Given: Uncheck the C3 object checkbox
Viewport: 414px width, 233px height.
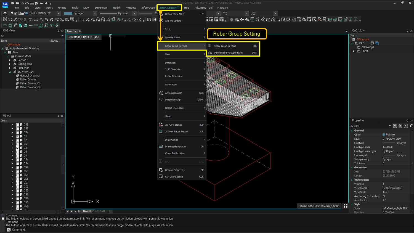Looking at the screenshot, I should [17, 148].
